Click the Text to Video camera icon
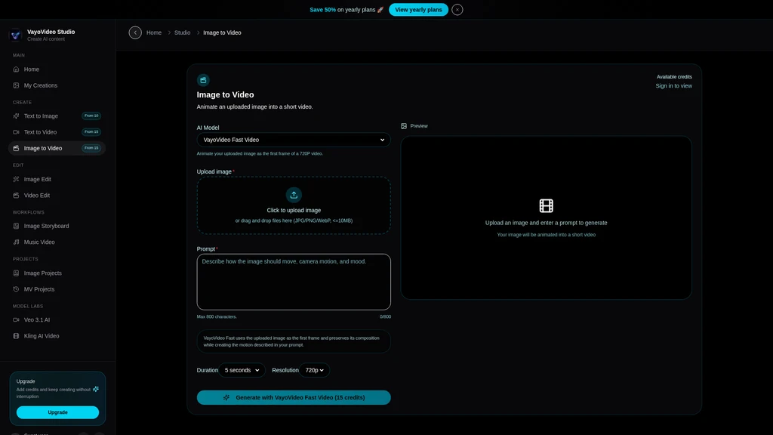 (17, 132)
